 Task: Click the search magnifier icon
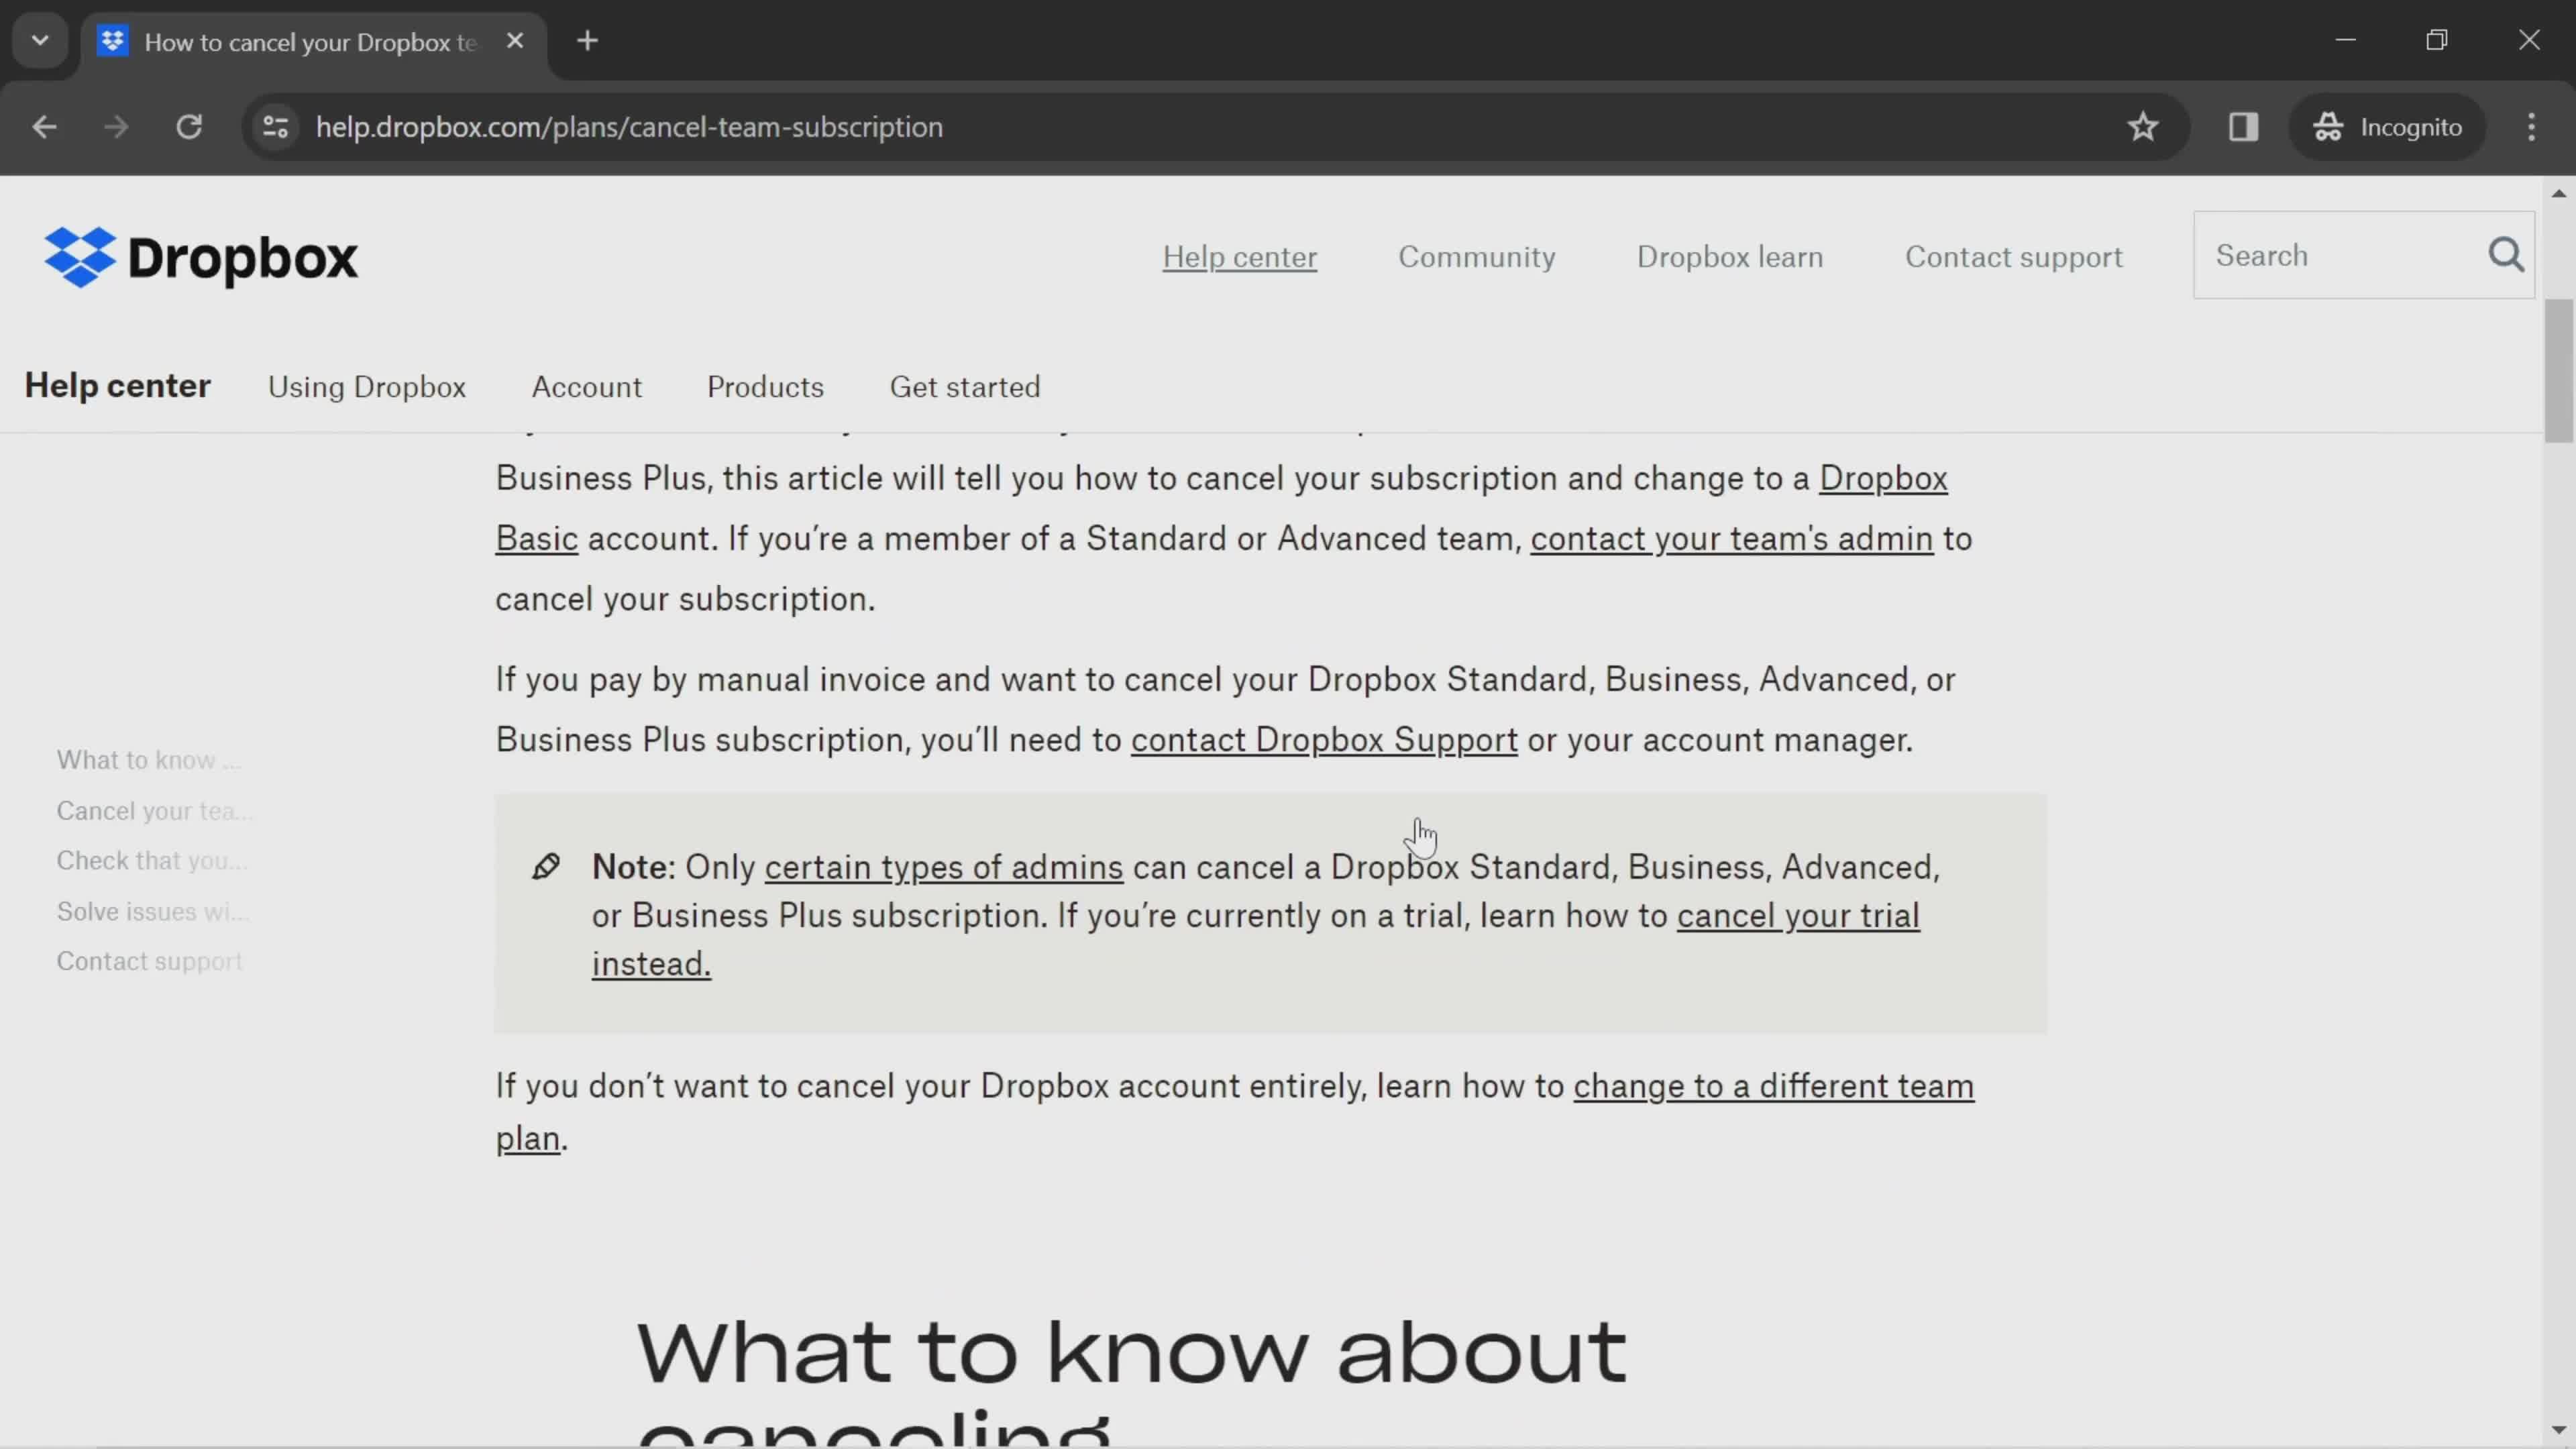coord(2506,255)
